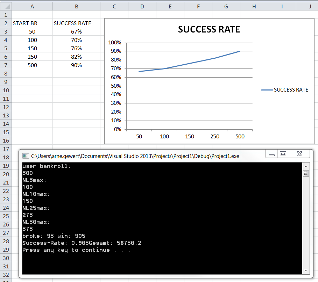The image size is (318, 282).
Task: Select row 12 header
Action: click(x=6, y=107)
